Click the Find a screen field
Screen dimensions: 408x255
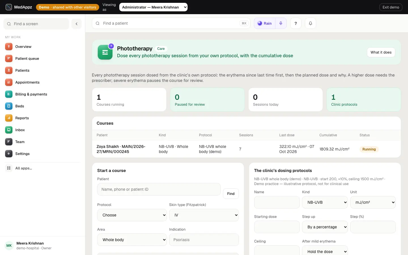point(36,24)
